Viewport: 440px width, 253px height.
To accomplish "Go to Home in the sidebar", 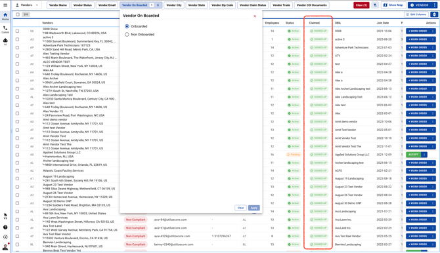I will pos(5,16).
